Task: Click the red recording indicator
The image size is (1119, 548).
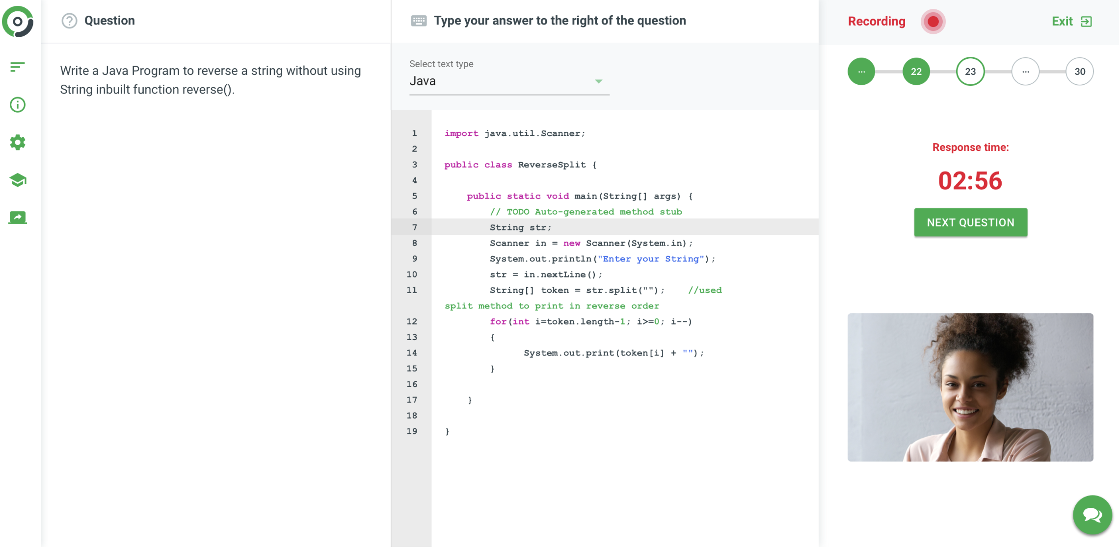Action: (x=932, y=22)
